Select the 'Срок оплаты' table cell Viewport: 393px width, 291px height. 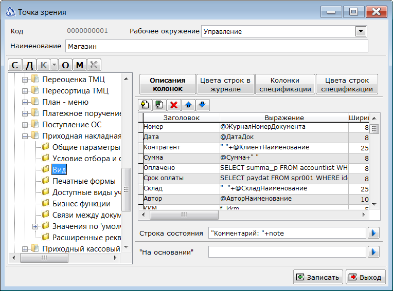point(182,178)
